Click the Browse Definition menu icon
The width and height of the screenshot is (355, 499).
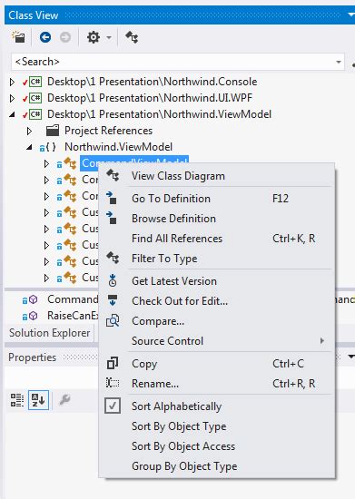[x=112, y=219]
